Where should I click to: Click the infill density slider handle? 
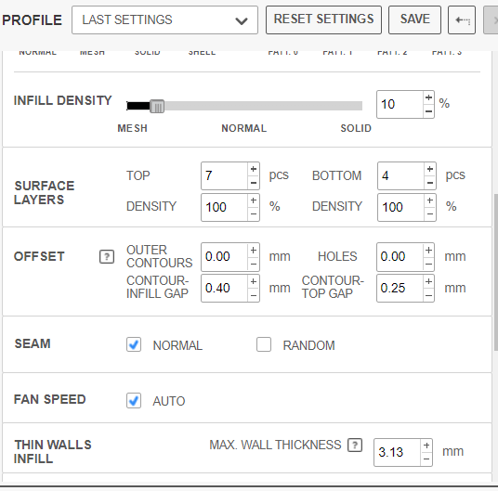coord(157,106)
